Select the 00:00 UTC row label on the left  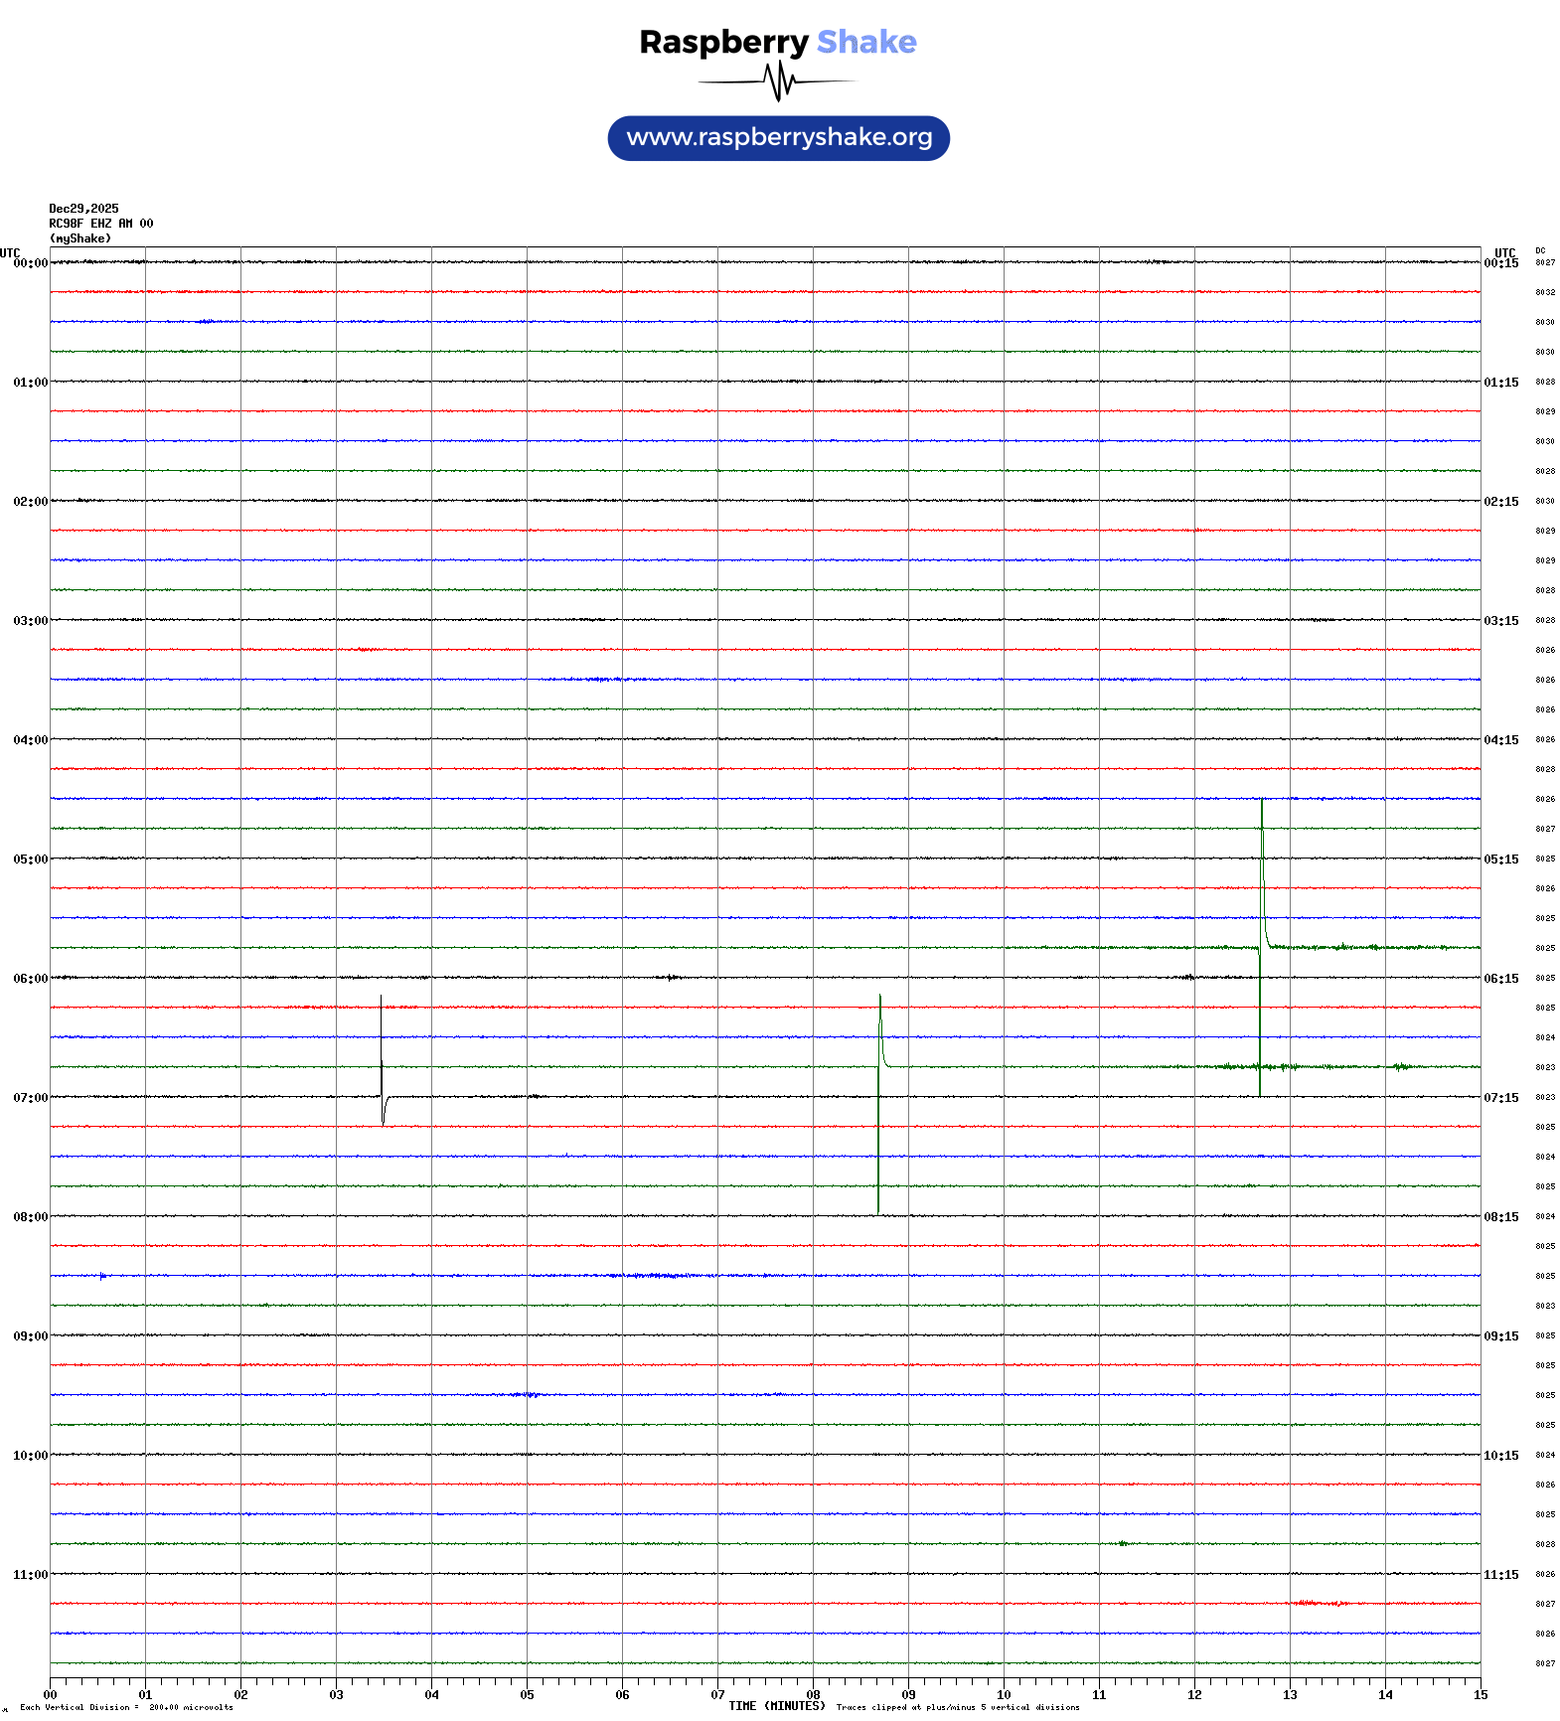pos(30,263)
